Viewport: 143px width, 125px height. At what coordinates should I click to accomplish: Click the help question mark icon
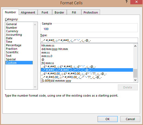pos(127,2)
